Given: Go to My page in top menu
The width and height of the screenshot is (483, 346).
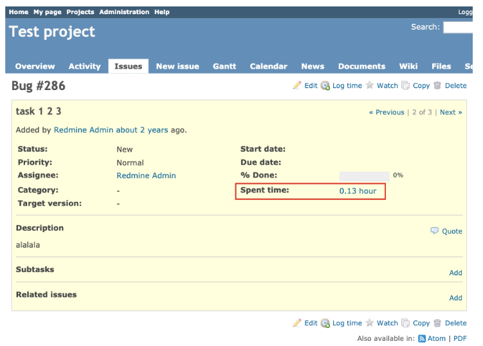Looking at the screenshot, I should [x=48, y=12].
